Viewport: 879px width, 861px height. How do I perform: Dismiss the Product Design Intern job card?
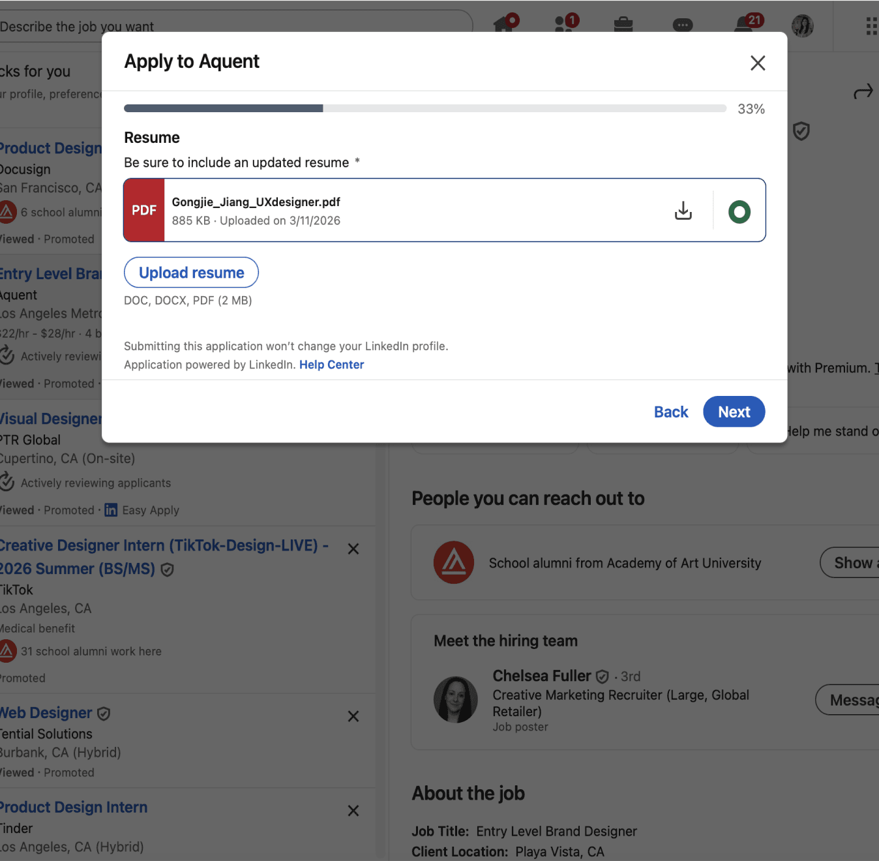[353, 811]
